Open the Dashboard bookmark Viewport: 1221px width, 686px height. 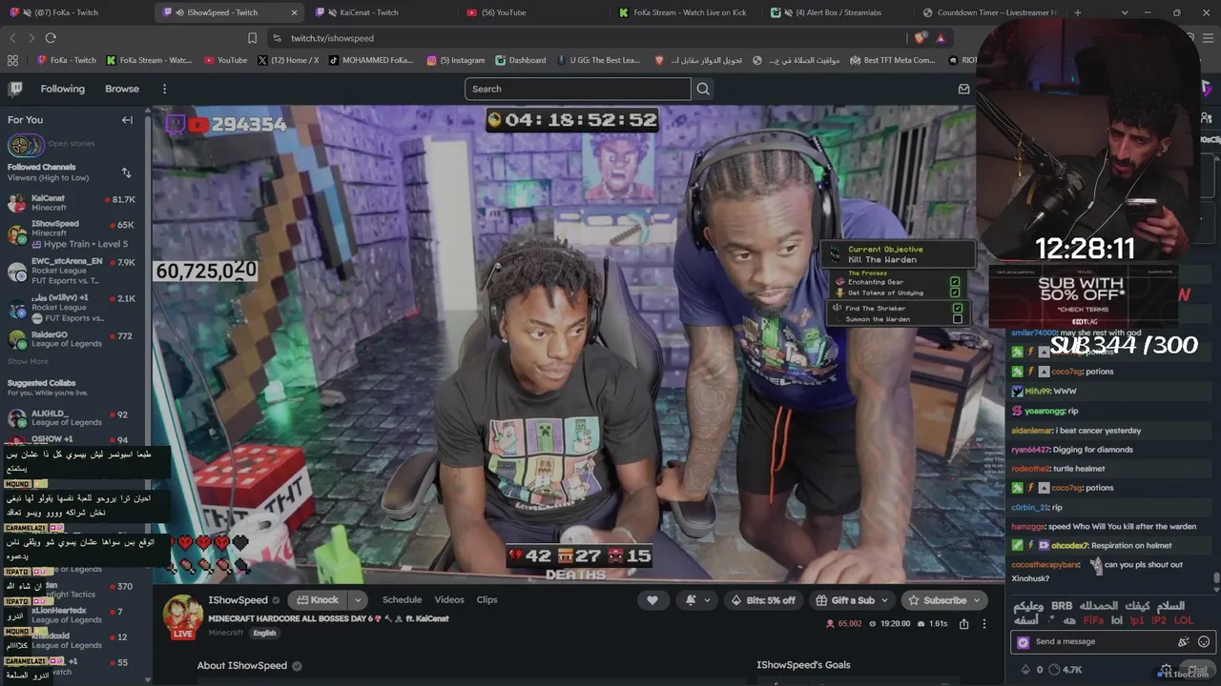(521, 60)
